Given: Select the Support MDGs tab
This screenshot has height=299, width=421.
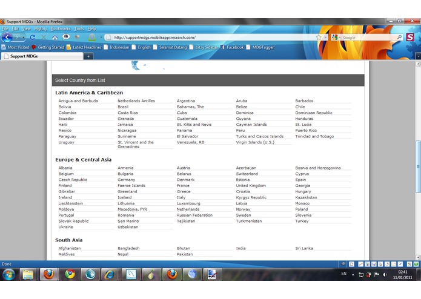Looking at the screenshot, I should tap(42, 56).
